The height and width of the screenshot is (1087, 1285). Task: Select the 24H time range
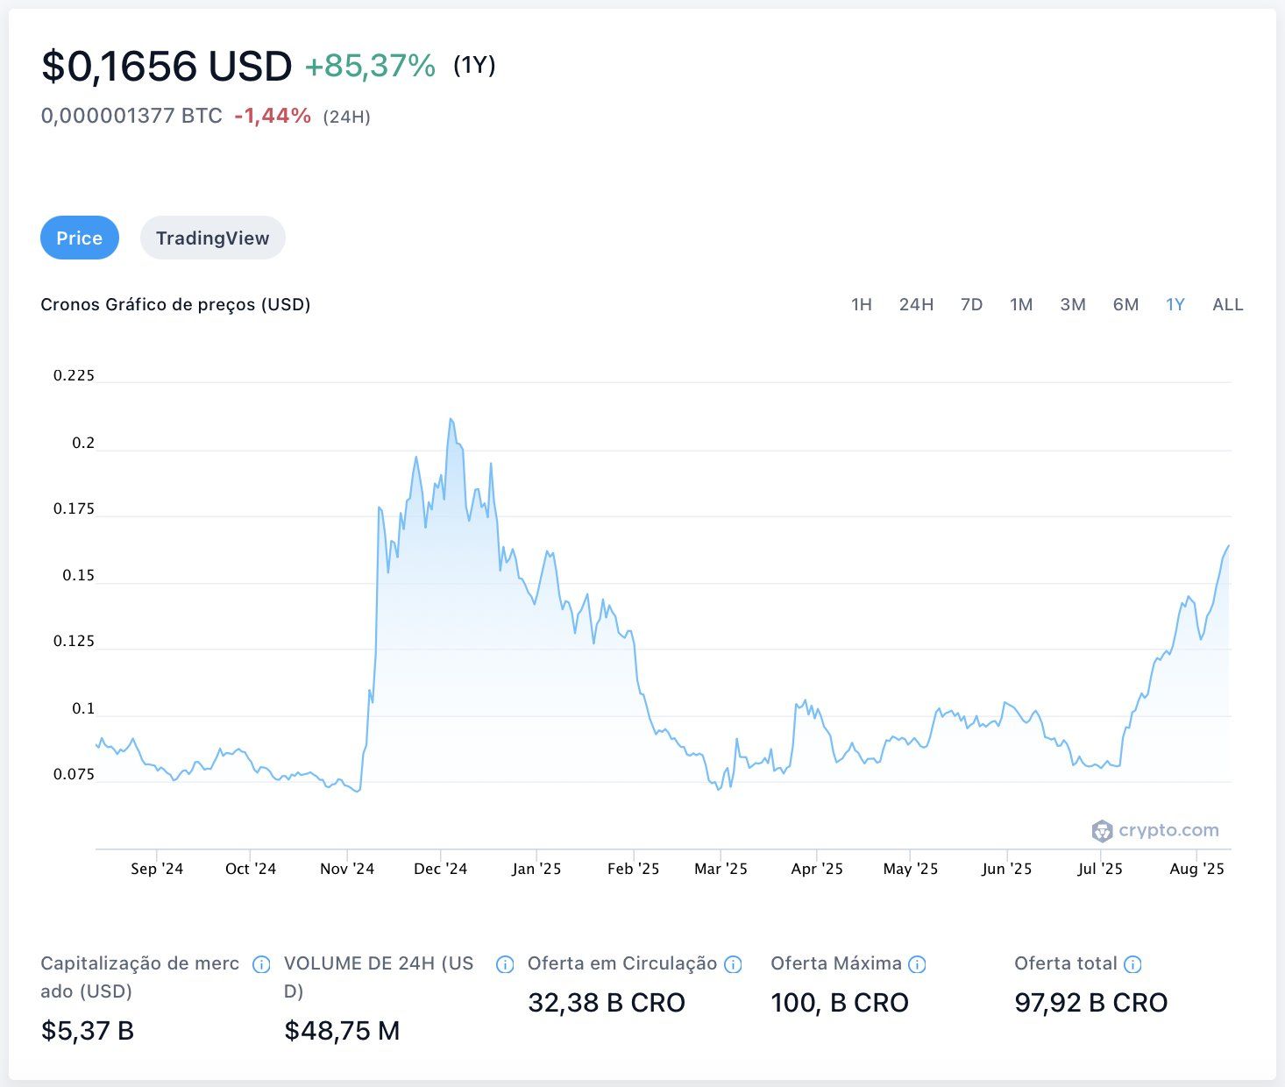click(916, 304)
